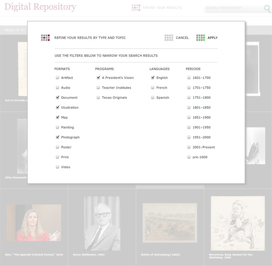Open the Battle of Gettysburg thumbnail
The width and height of the screenshot is (272, 266).
click(170, 222)
